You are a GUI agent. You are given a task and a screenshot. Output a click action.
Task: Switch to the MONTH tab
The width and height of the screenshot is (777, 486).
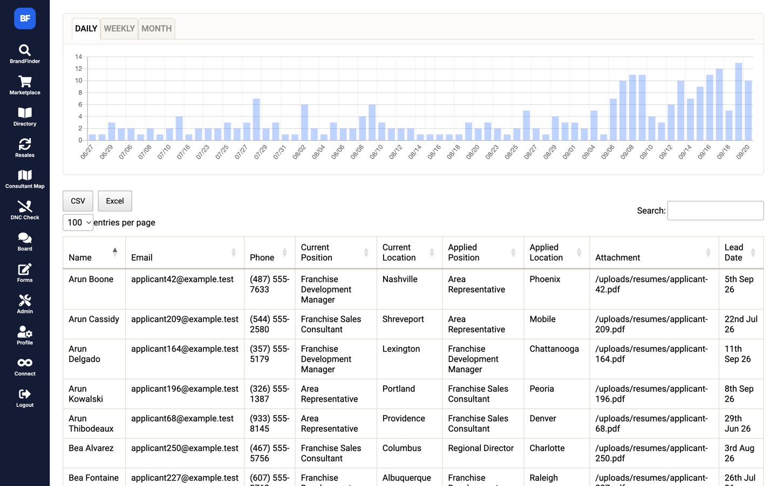tap(156, 29)
